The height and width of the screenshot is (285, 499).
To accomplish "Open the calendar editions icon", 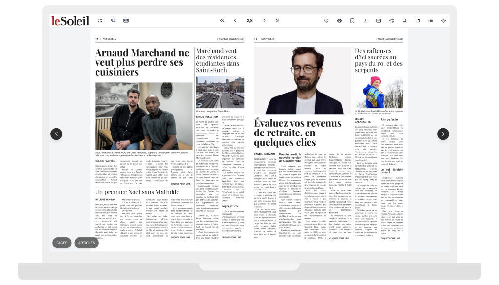I will (379, 21).
